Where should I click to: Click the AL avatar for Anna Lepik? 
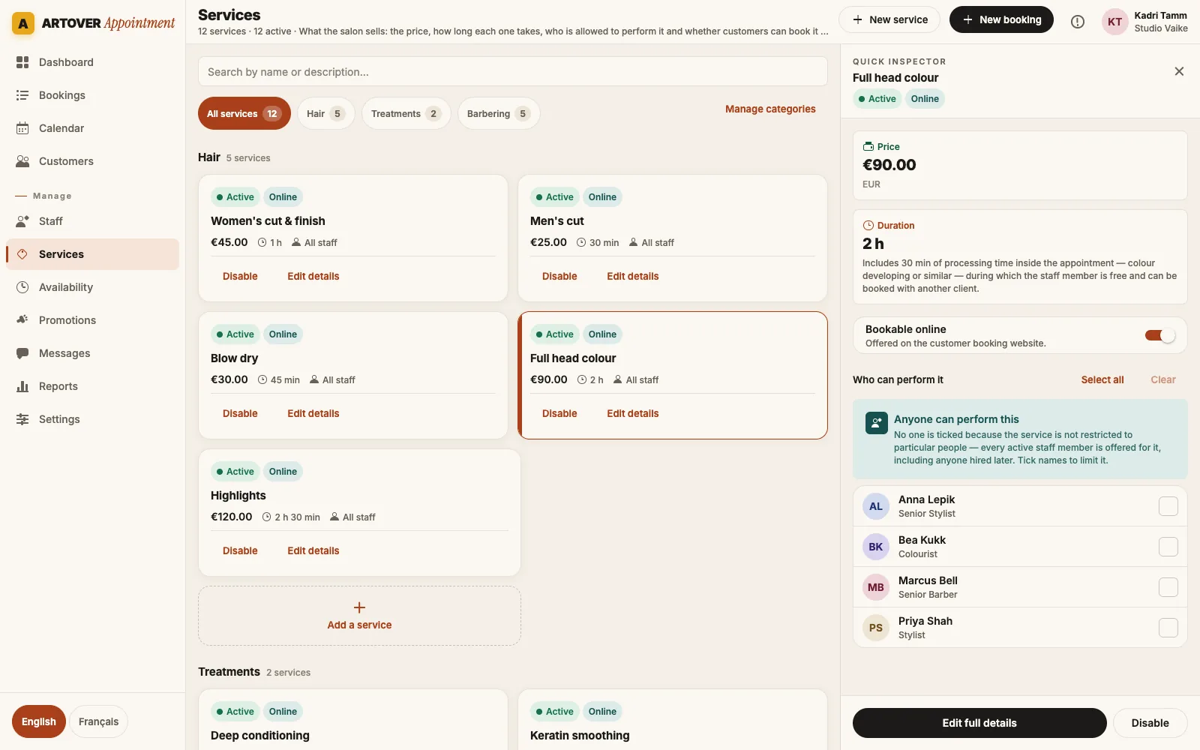876,506
